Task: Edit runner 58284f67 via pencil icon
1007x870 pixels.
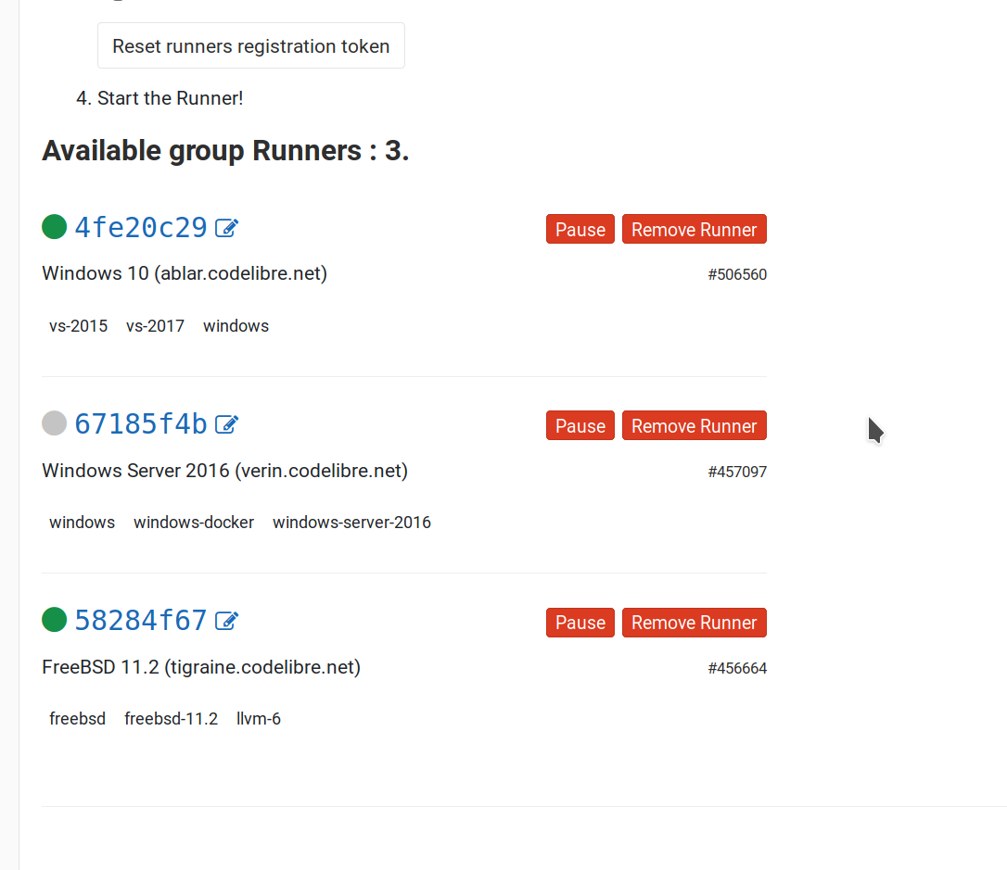Action: click(x=226, y=621)
